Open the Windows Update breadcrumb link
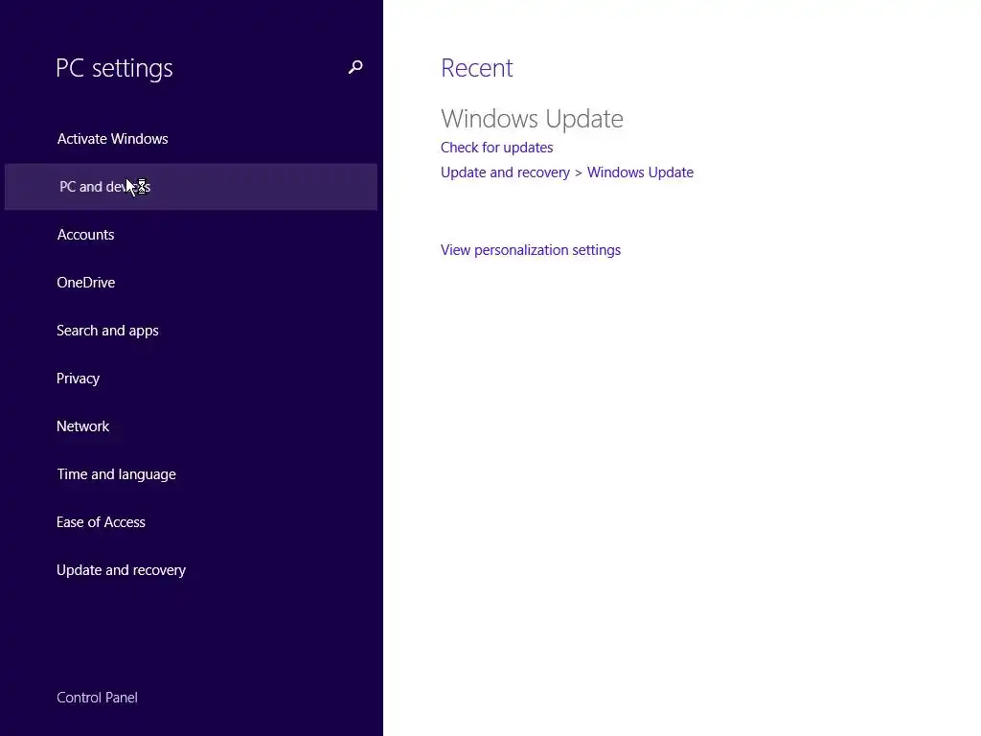Screen dimensions: 981x736 click(640, 172)
